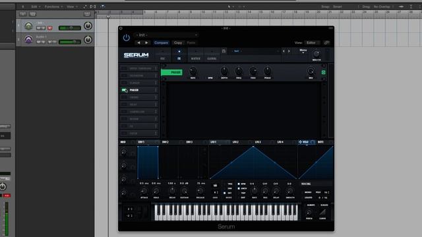Image resolution: width=422 pixels, height=237 pixels.
Task: Click the LFO Smooth knob
Action: click(x=290, y=191)
